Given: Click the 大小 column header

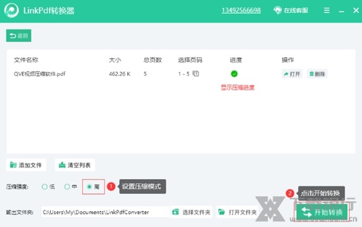Looking at the screenshot, I should 115,60.
